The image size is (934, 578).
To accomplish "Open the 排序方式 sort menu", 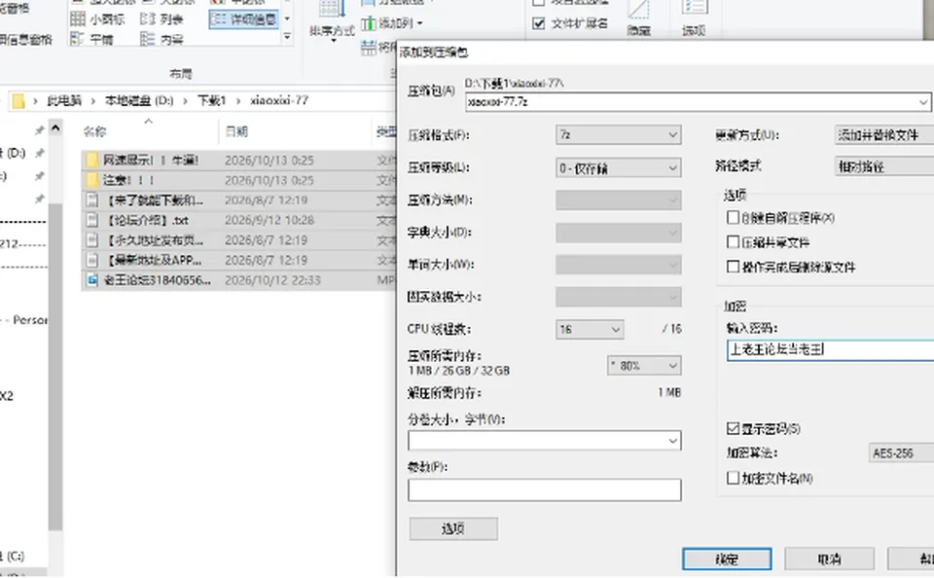I will (332, 20).
